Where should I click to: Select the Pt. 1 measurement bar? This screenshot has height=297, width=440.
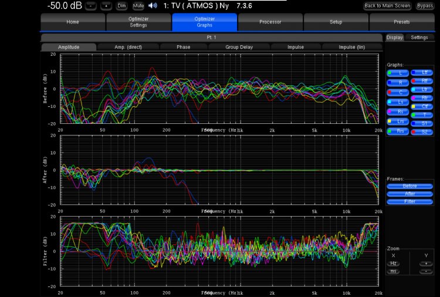[211, 38]
